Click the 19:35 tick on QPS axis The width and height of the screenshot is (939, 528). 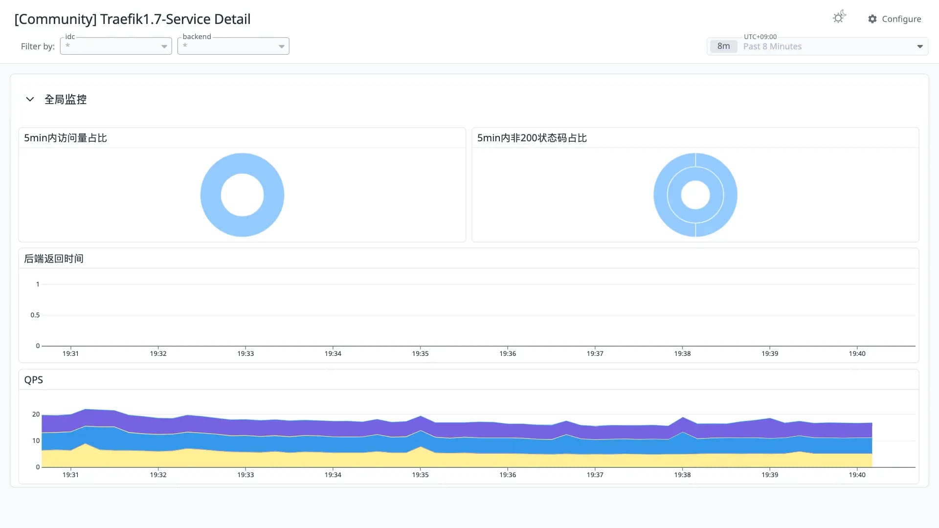(x=420, y=475)
